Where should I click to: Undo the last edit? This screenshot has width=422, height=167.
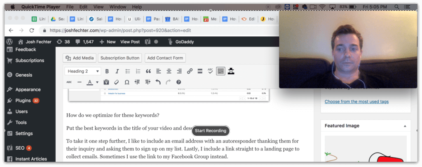[x=158, y=82]
